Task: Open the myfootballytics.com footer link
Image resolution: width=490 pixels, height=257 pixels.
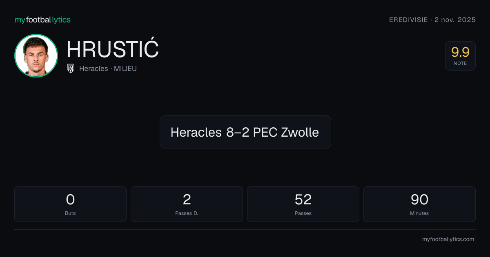Action: tap(448, 239)
